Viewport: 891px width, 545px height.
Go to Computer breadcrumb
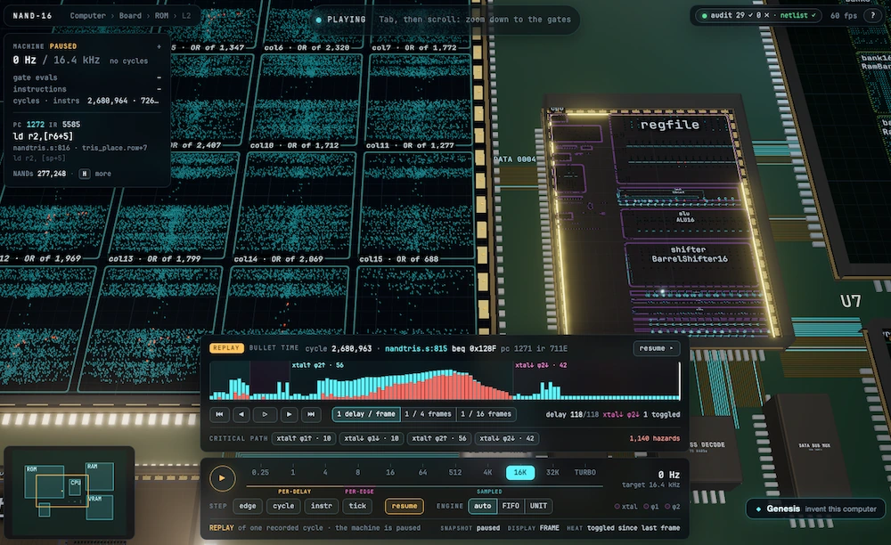click(87, 16)
